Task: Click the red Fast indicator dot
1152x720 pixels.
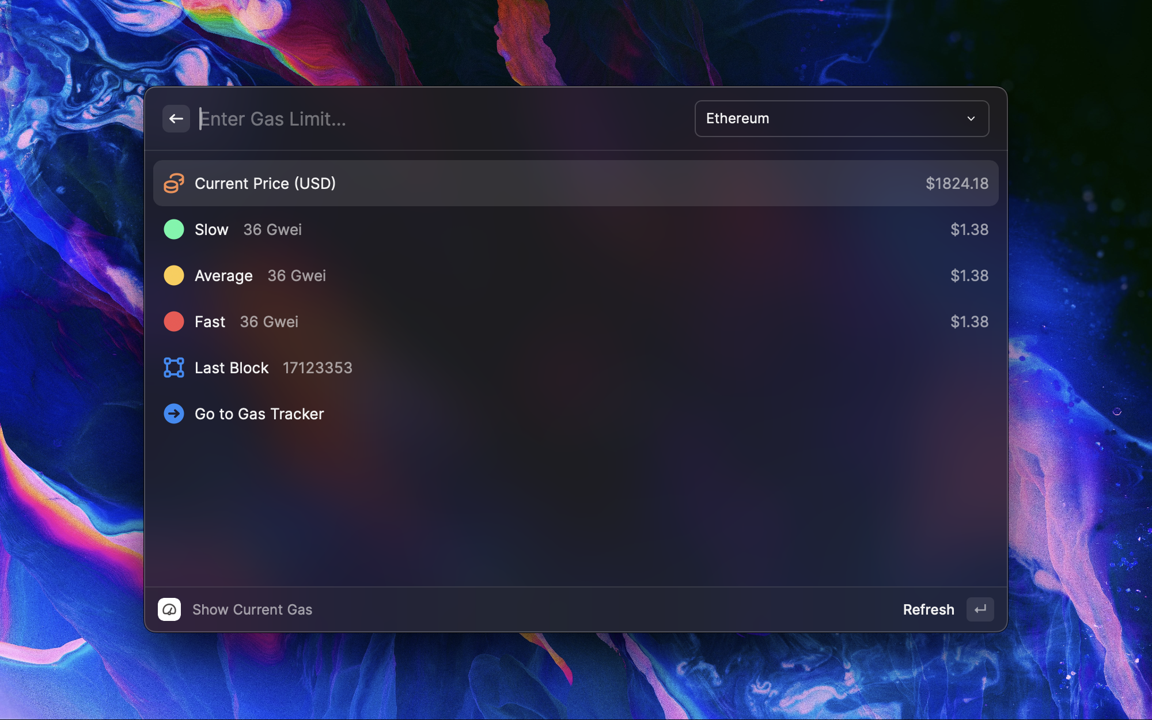Action: pyautogui.click(x=174, y=321)
